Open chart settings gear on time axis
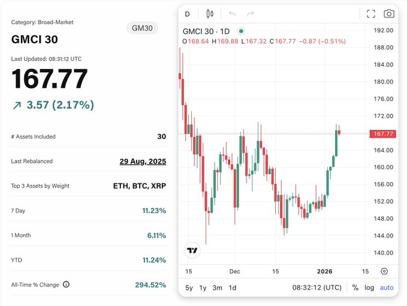 (384, 271)
